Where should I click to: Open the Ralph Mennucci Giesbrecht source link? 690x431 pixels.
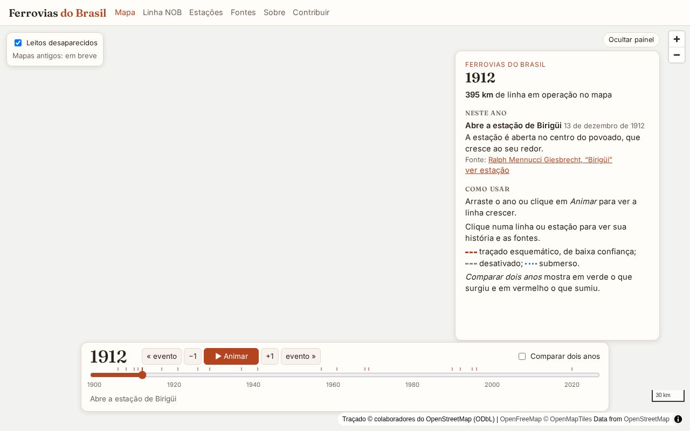(550, 159)
